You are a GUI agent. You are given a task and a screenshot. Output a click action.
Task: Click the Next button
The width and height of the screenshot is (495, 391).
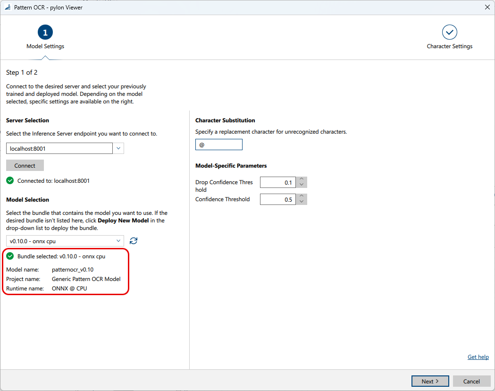pos(430,381)
